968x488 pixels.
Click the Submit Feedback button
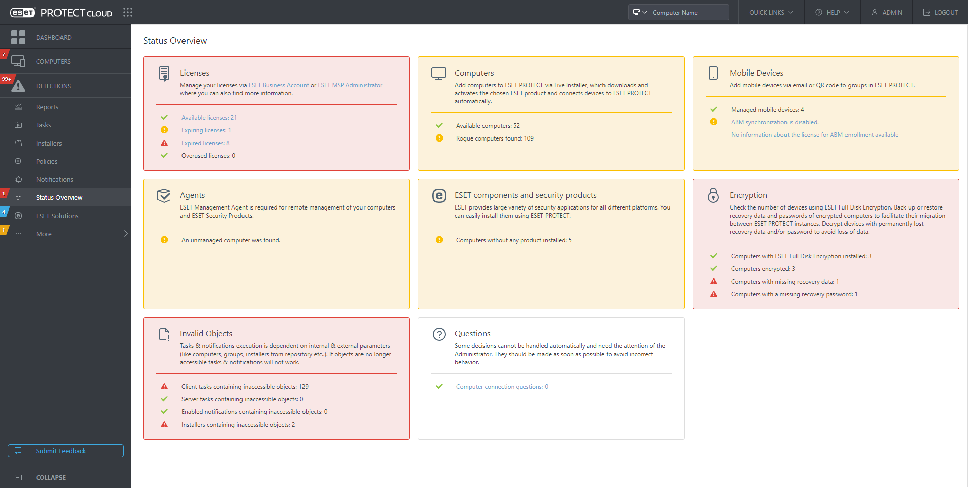point(65,451)
